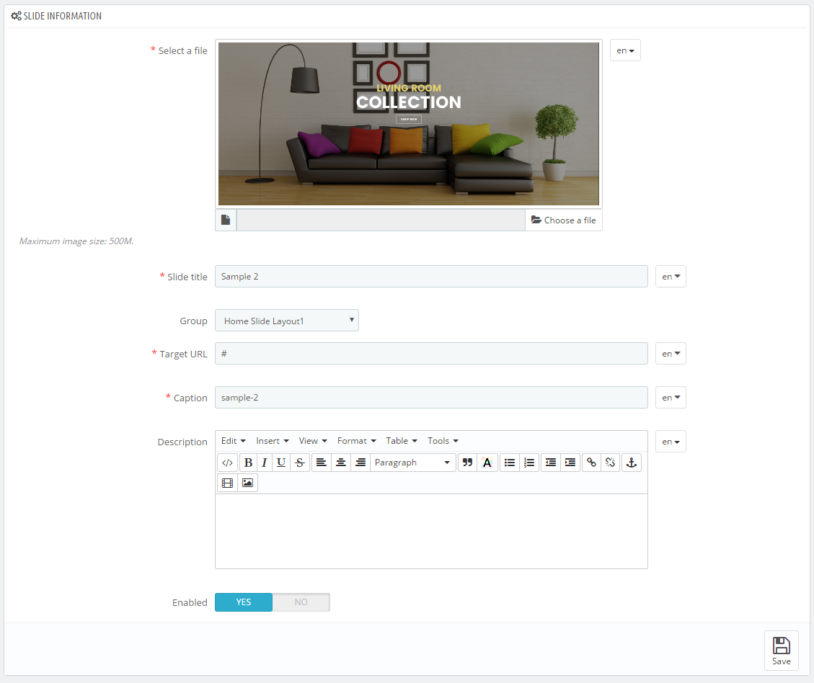Click the Target URL input field
Image resolution: width=814 pixels, height=683 pixels.
pyautogui.click(x=431, y=353)
